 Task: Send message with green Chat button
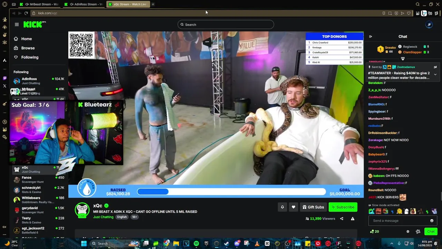431,231
